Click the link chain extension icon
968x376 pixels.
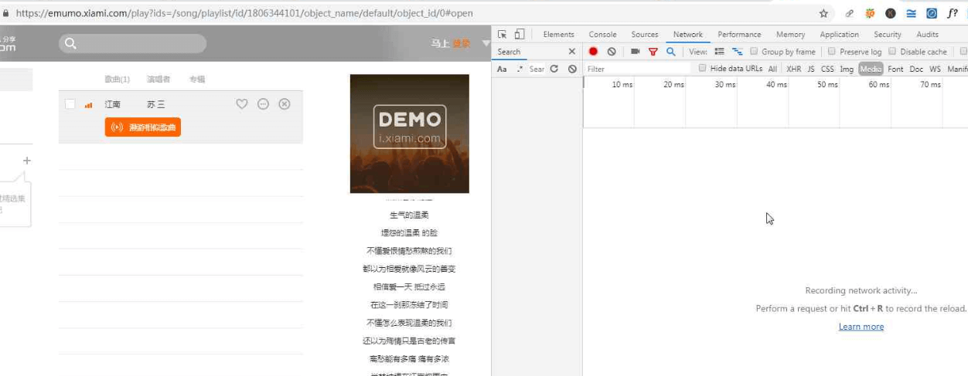pyautogui.click(x=850, y=13)
